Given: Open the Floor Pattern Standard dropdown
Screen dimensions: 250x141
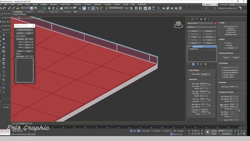Looking at the screenshot, I should [x=205, y=74].
